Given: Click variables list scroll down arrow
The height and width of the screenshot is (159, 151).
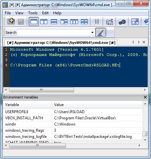Looking at the screenshot, I should pos(145,140).
